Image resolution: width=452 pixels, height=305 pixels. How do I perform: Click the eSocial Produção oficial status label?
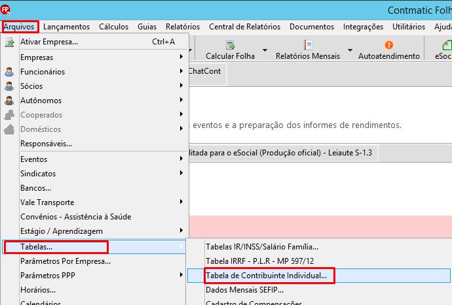(282, 153)
